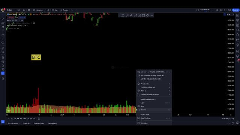Open the Pine Editor tab
240x135 pixels.
click(27, 123)
